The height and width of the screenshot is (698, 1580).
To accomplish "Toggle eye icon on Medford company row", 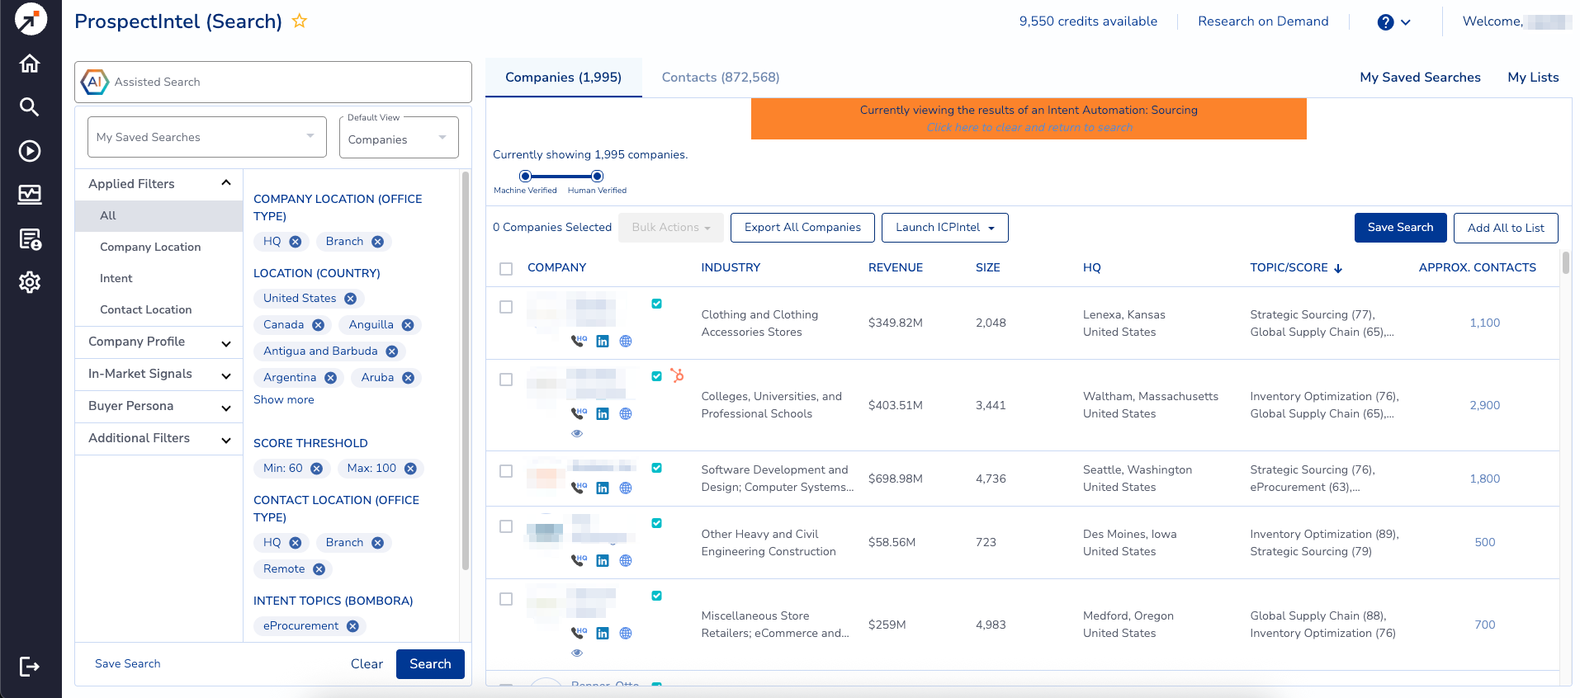I will (577, 653).
